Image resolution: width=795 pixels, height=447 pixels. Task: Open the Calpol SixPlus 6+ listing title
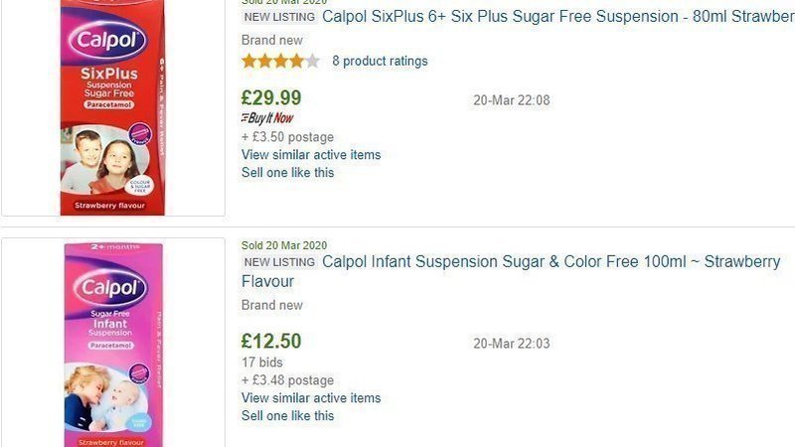pyautogui.click(x=558, y=17)
